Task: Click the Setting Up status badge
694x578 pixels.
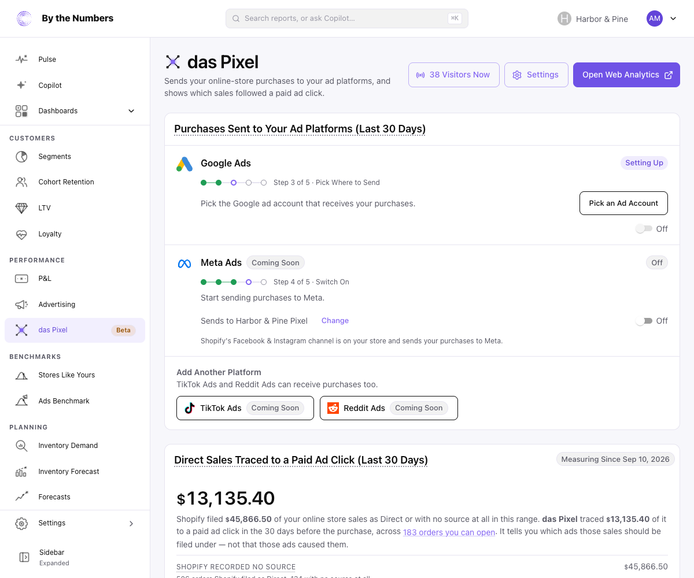Action: (x=644, y=163)
